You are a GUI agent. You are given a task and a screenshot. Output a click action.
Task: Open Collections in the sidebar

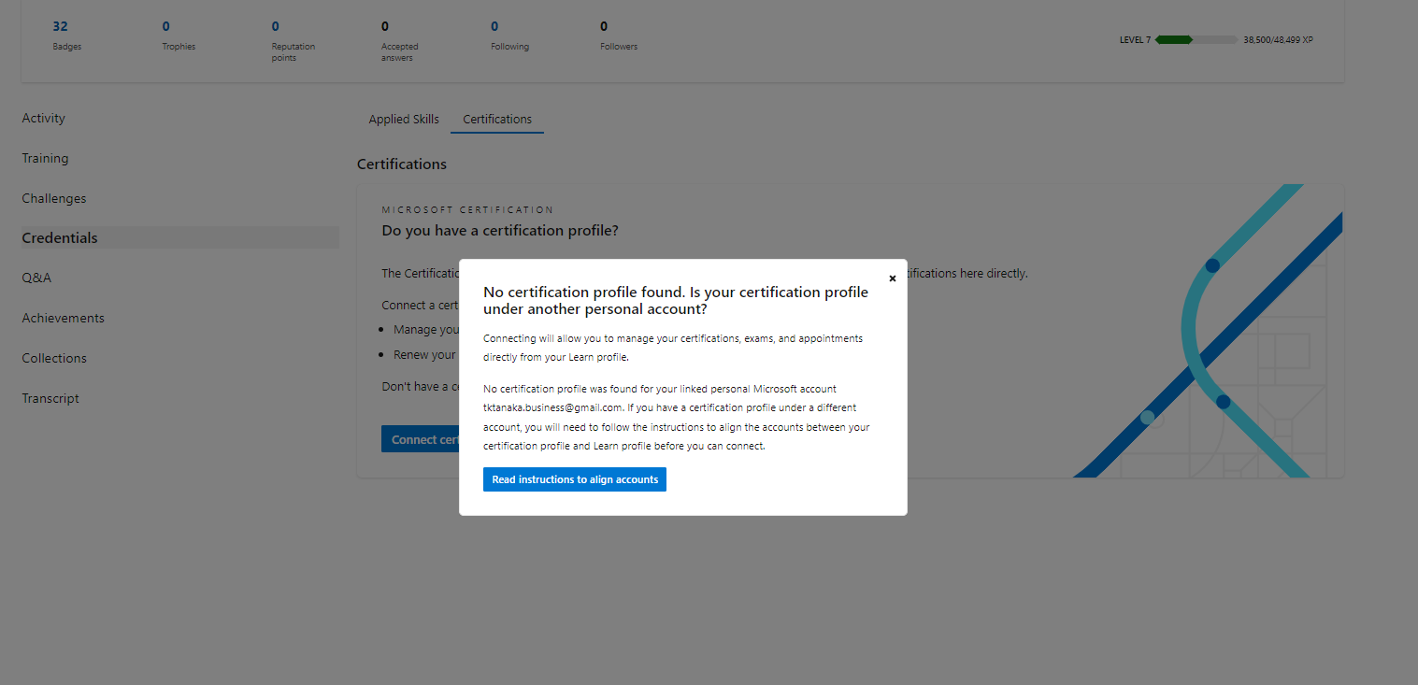[x=54, y=358]
